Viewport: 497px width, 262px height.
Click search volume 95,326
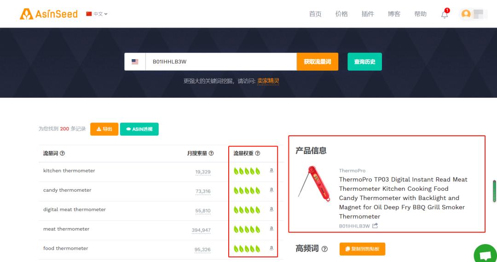(202, 250)
